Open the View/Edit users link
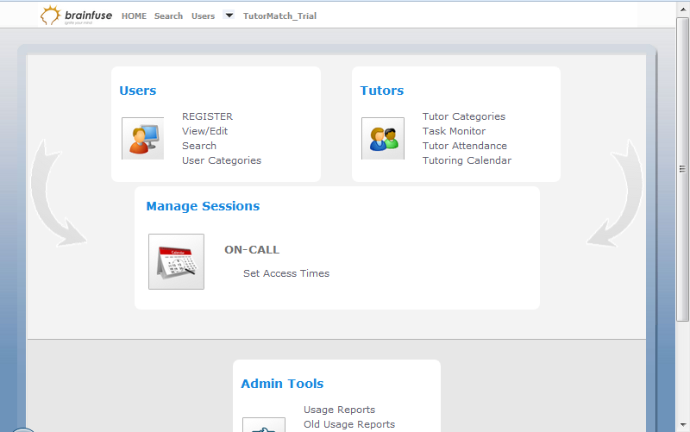690x432 pixels. (205, 131)
